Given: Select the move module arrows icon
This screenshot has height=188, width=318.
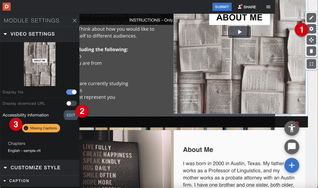Looking at the screenshot, I should point(311,40).
